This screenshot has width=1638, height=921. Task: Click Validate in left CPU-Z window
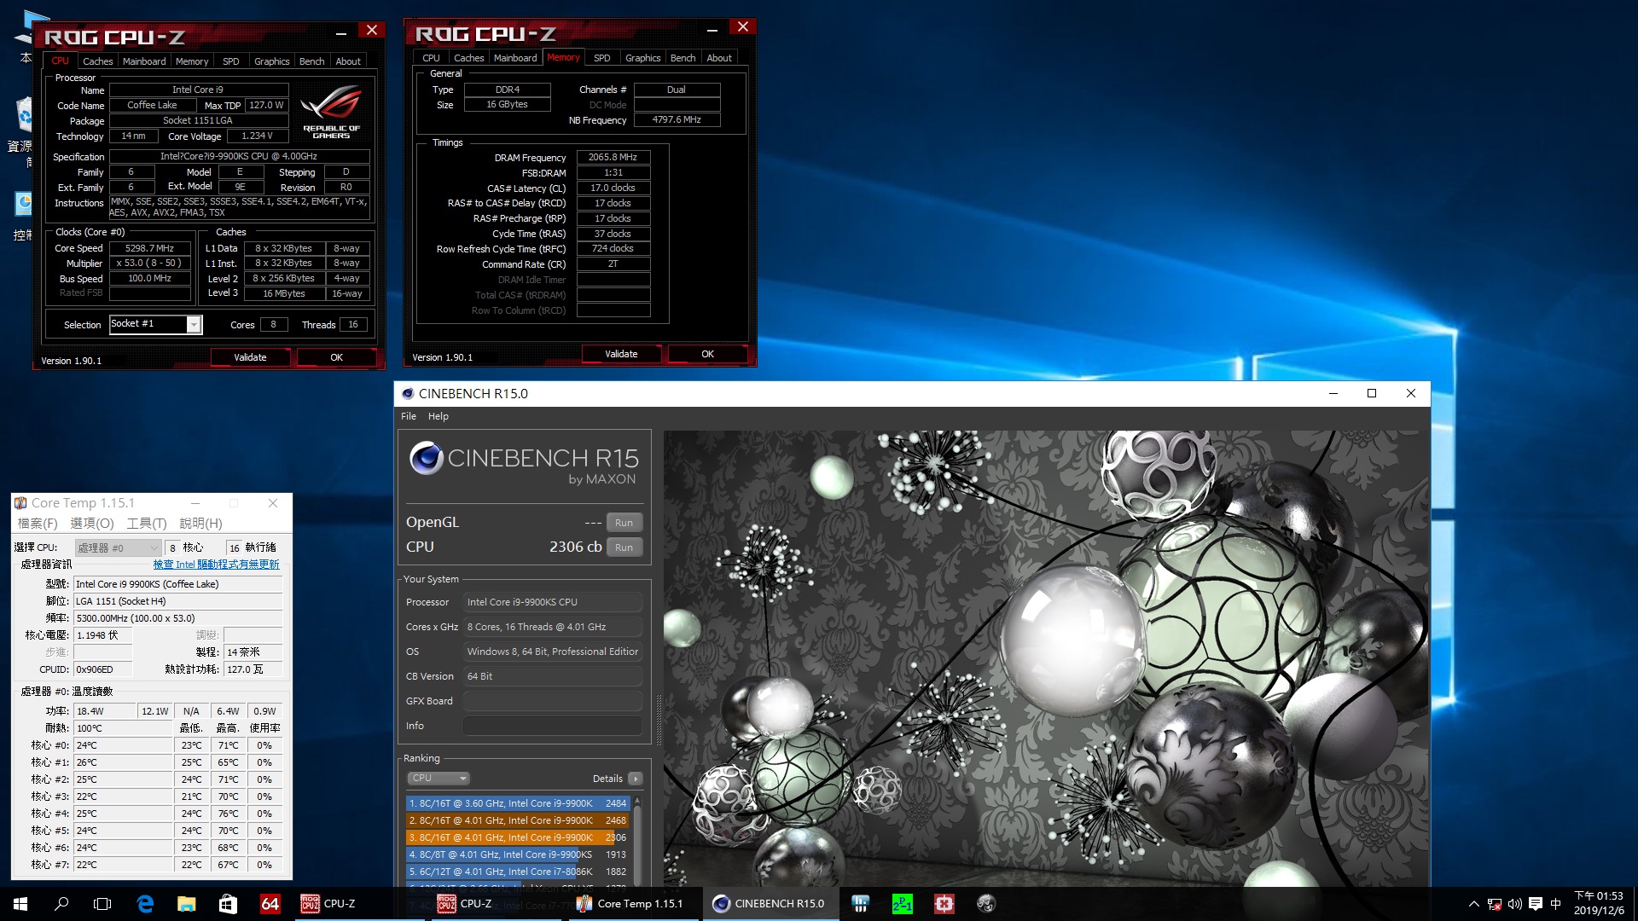click(250, 357)
